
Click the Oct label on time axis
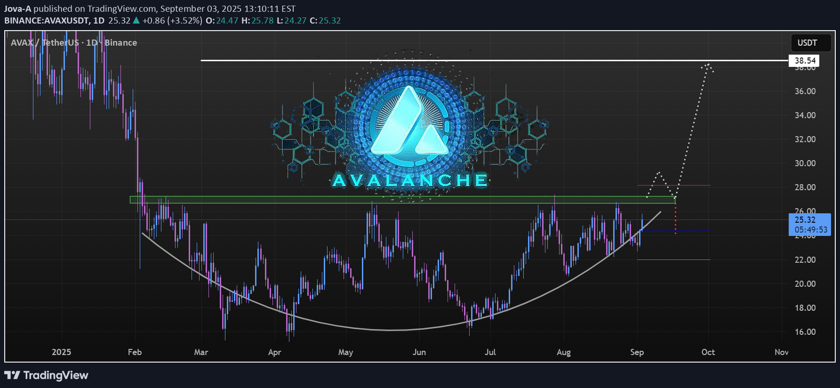708,352
